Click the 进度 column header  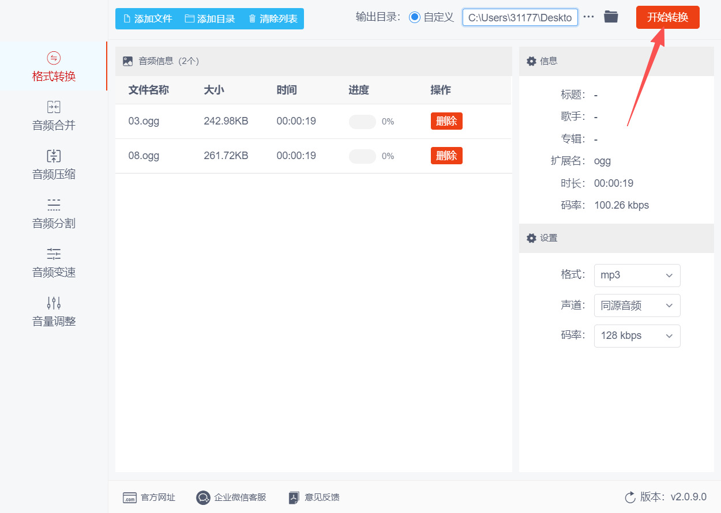click(359, 90)
